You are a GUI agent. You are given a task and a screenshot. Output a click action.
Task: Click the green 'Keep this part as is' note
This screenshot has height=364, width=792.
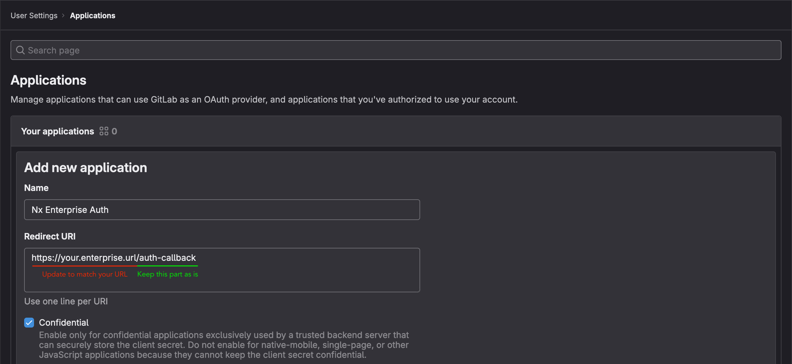coord(167,274)
